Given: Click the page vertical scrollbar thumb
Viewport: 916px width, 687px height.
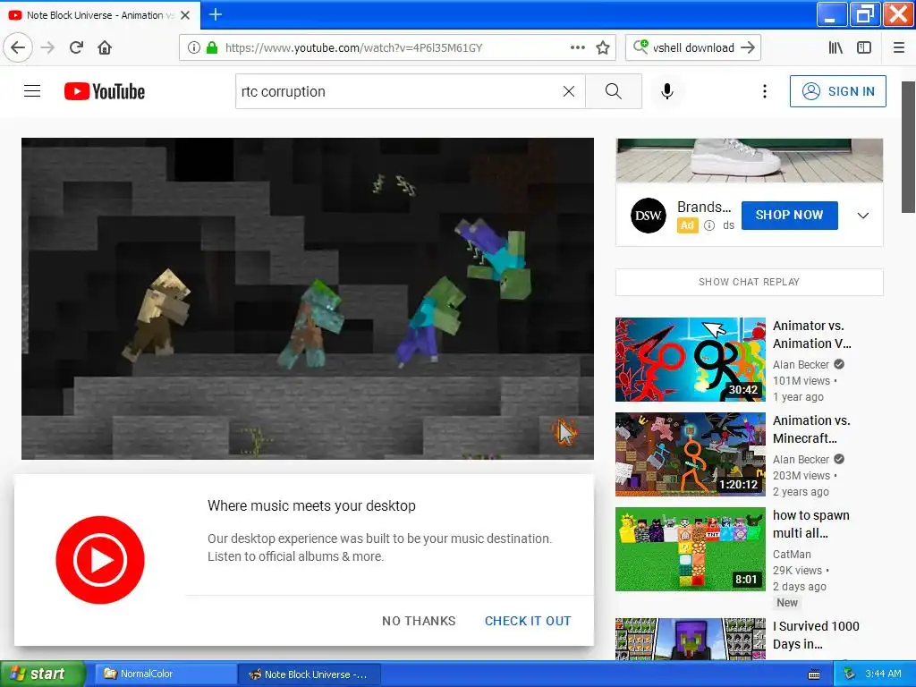Looking at the screenshot, I should coord(908,148).
